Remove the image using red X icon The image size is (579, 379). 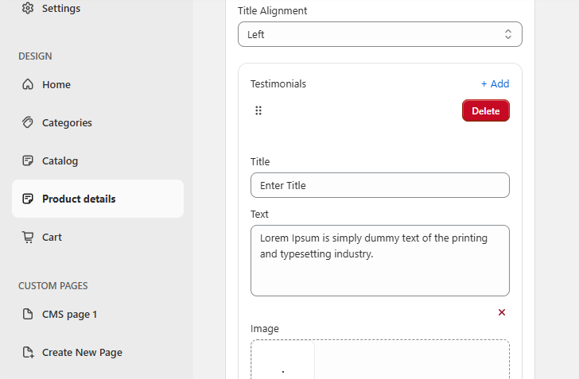point(501,312)
